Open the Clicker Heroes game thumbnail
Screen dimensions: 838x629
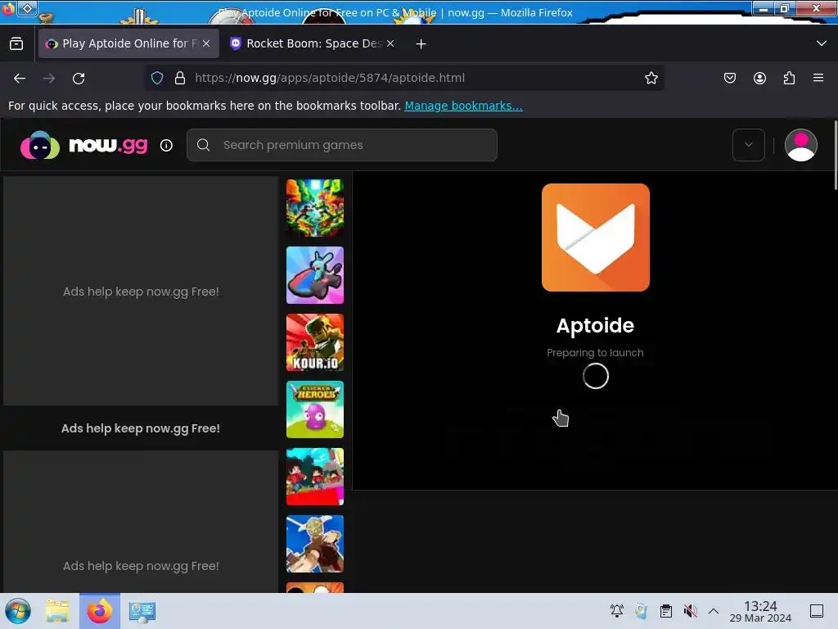point(315,410)
